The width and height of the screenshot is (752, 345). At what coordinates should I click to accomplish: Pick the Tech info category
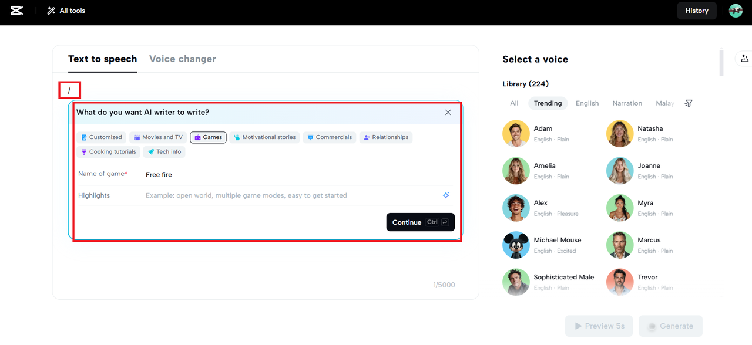pos(164,152)
